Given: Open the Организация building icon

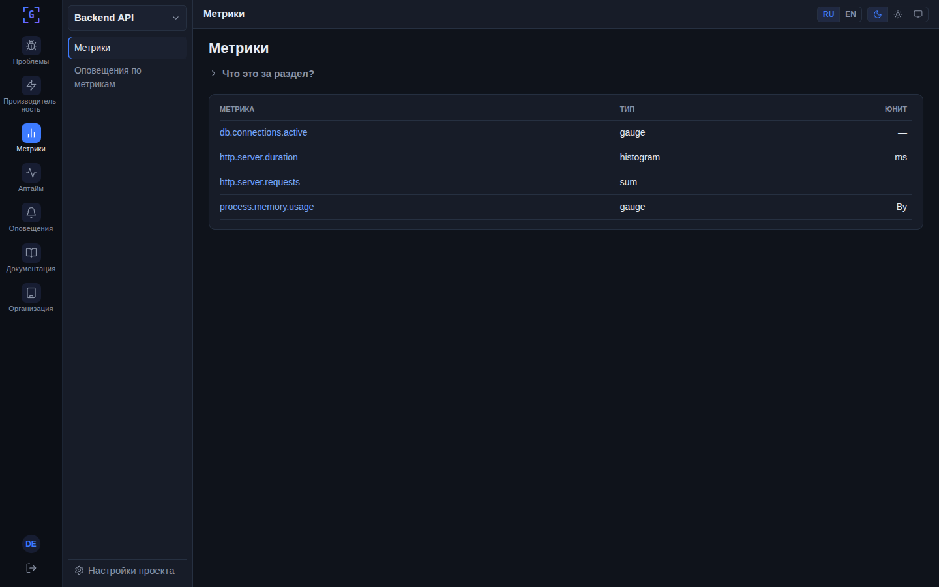Looking at the screenshot, I should [x=31, y=293].
